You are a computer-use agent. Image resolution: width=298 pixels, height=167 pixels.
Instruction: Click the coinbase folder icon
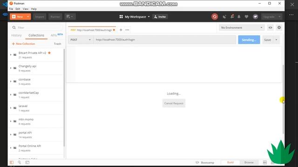[x=15, y=81]
